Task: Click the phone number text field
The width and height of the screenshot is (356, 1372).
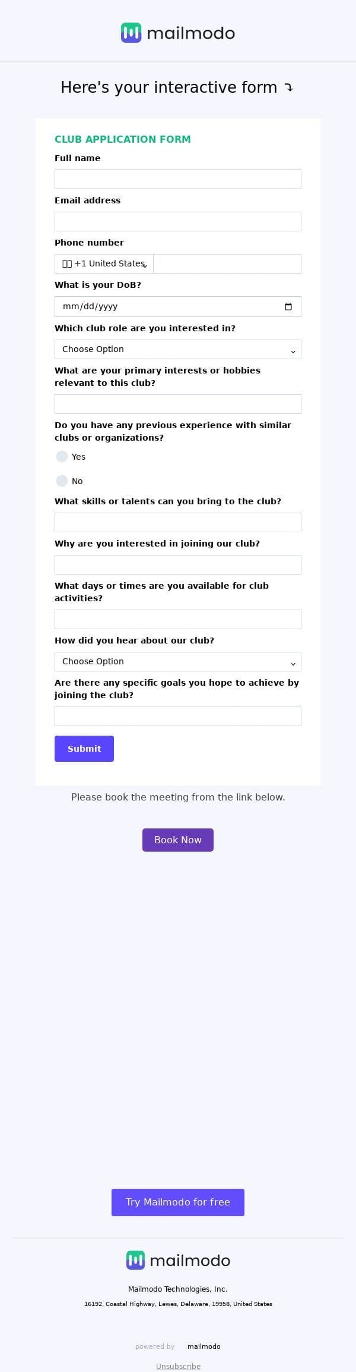Action: tap(227, 264)
